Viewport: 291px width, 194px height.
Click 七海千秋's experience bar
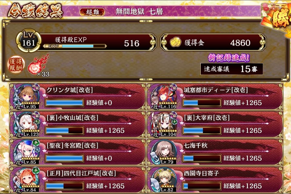pos(202,158)
